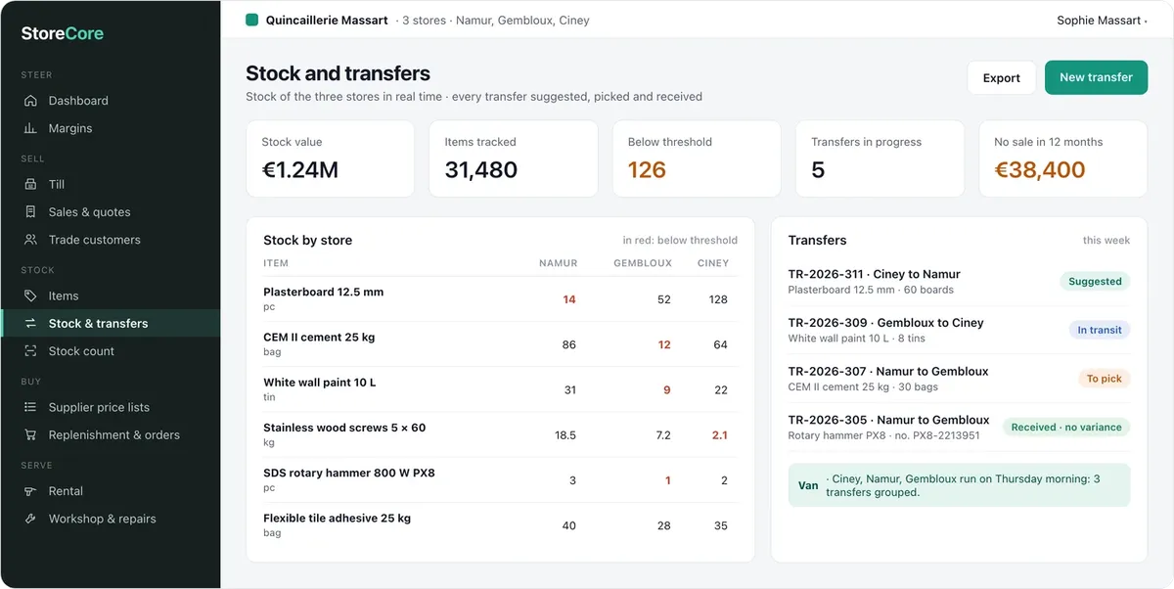This screenshot has width=1174, height=589.
Task: Click the Items tag icon
Action: click(x=30, y=295)
